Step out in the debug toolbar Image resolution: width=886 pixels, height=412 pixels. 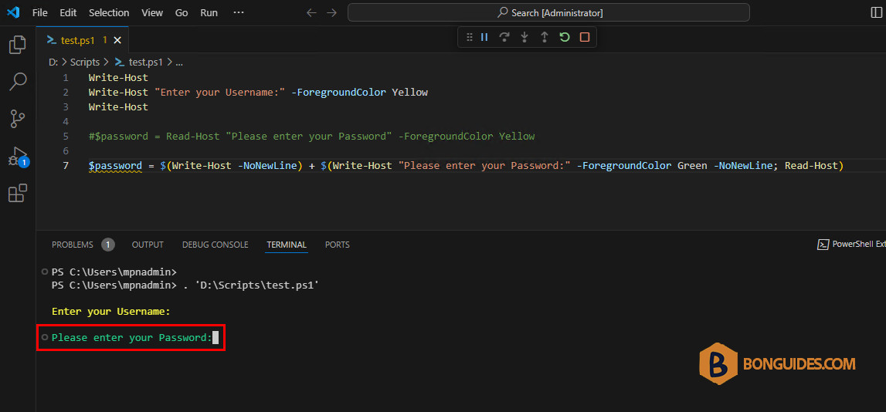[x=544, y=37]
